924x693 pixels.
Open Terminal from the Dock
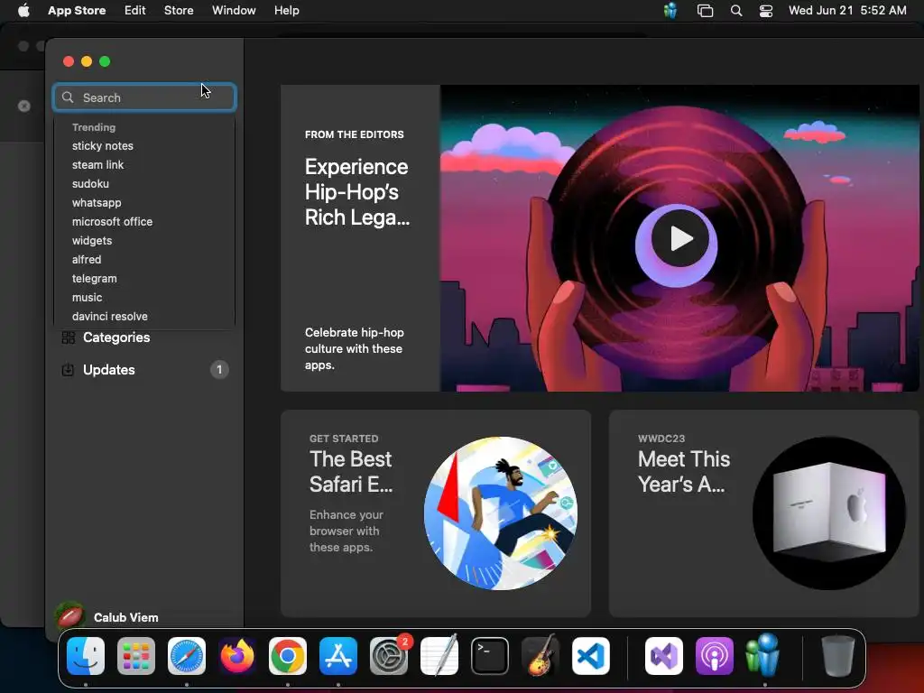490,655
